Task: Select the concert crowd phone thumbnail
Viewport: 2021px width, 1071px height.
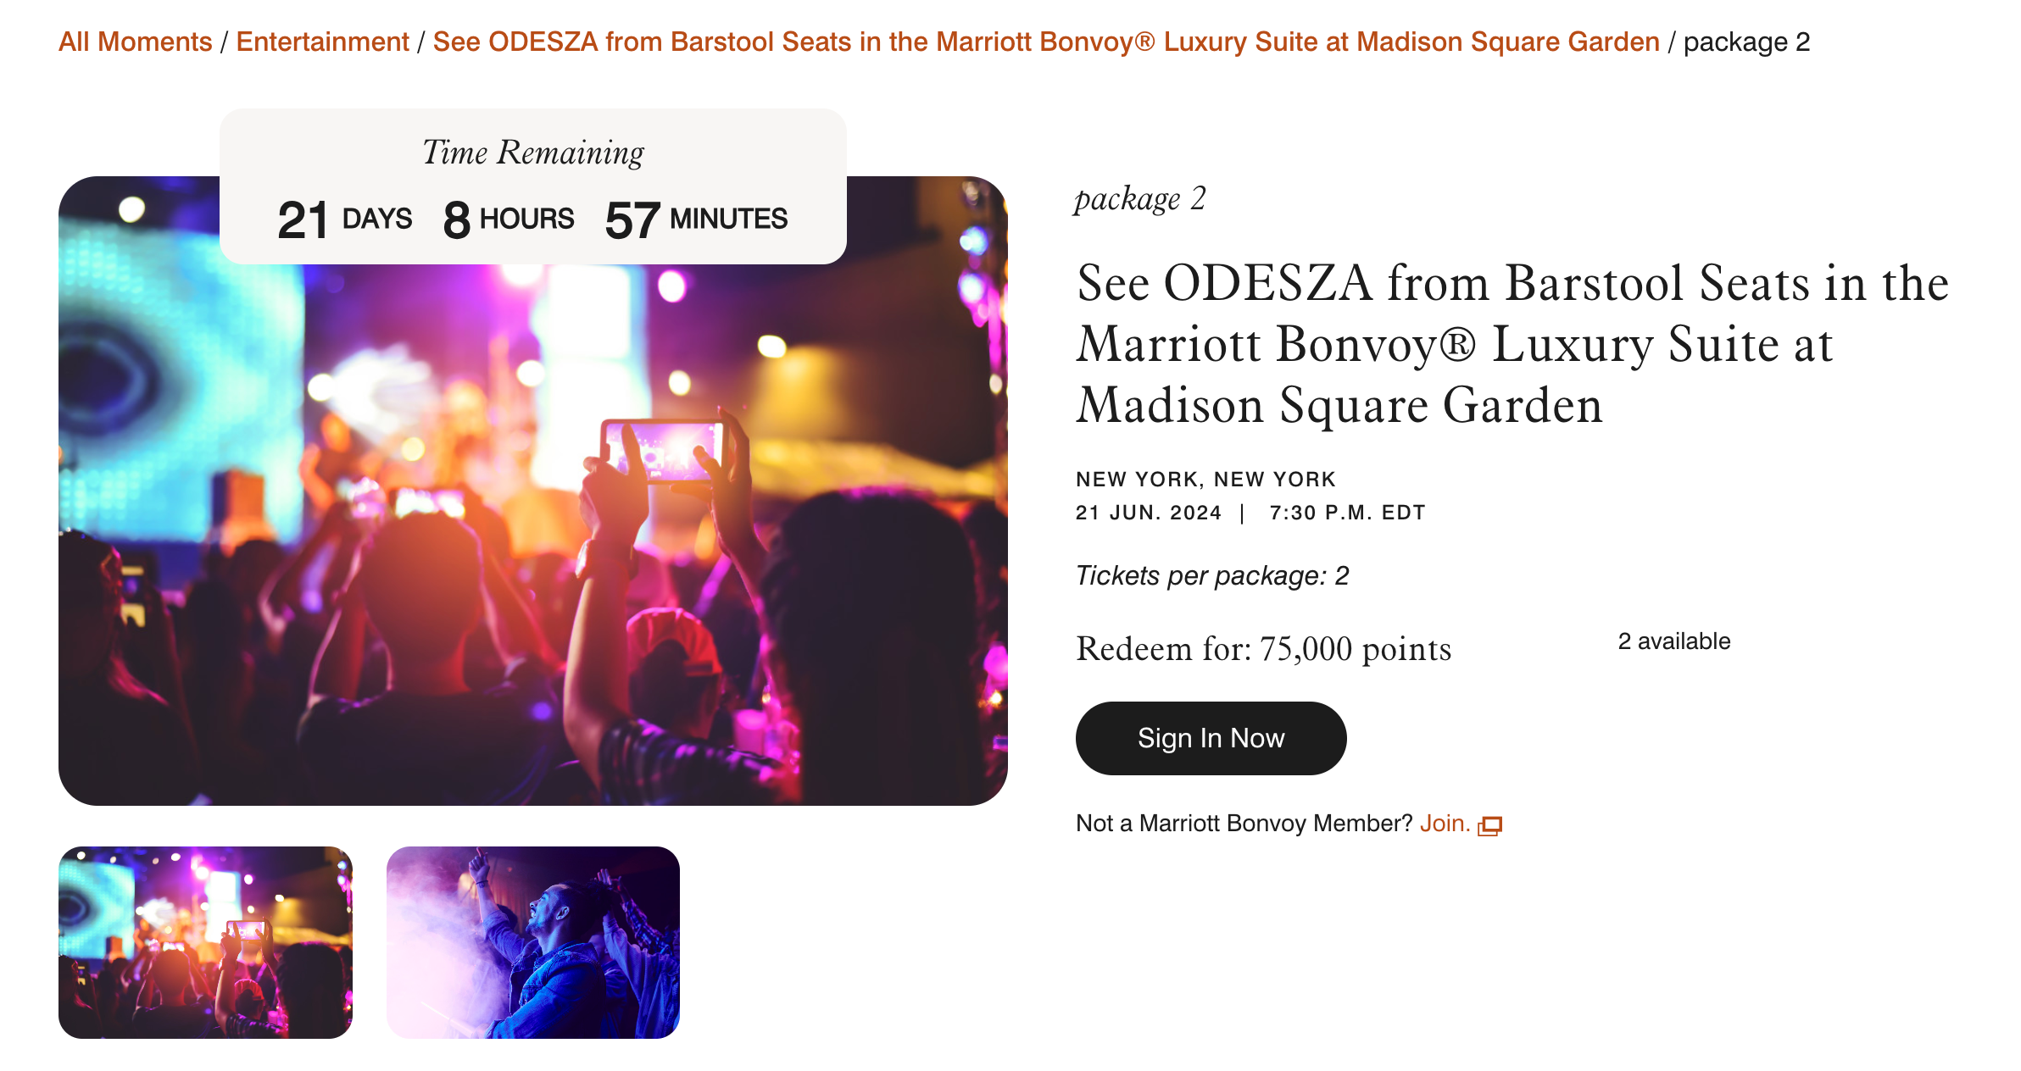Action: [x=205, y=942]
